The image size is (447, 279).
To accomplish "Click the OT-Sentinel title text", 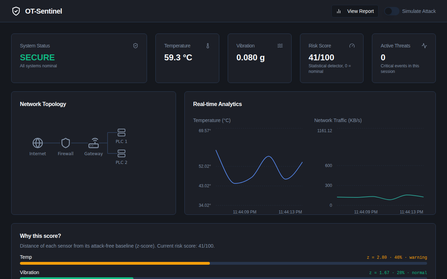I will coord(44,11).
